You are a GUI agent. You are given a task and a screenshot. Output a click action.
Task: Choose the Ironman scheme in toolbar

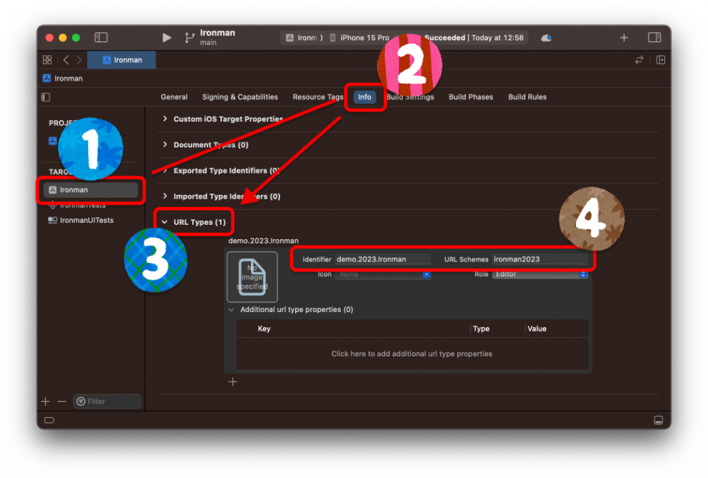[302, 37]
